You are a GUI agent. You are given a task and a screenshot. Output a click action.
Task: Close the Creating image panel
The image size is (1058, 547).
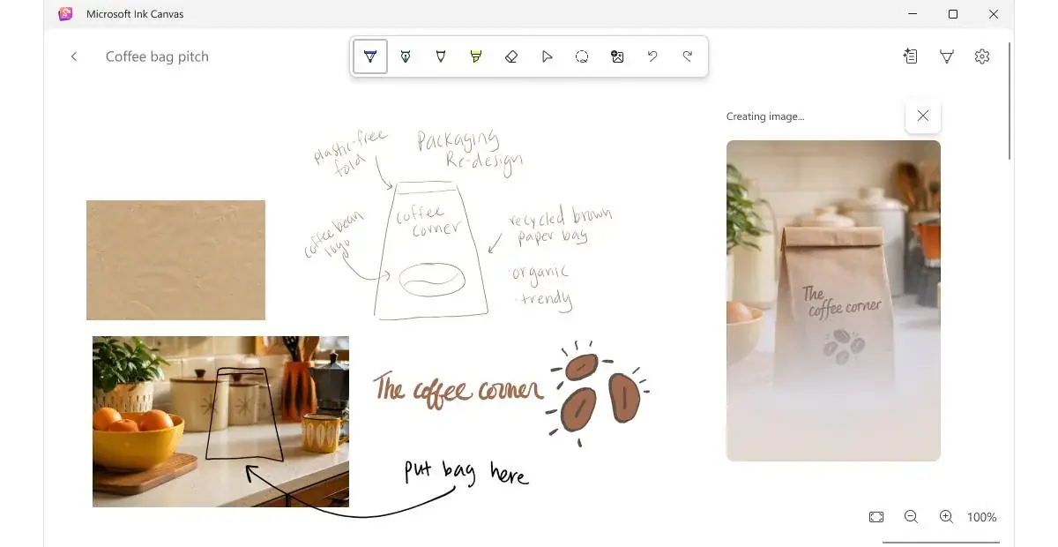[922, 116]
